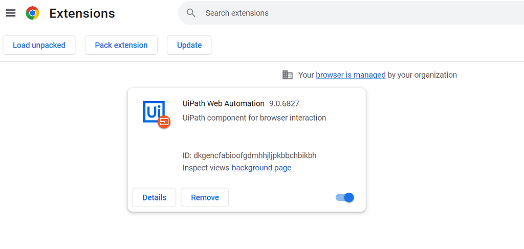Click the version number 9.0.6827
524x249 pixels.
(x=284, y=103)
